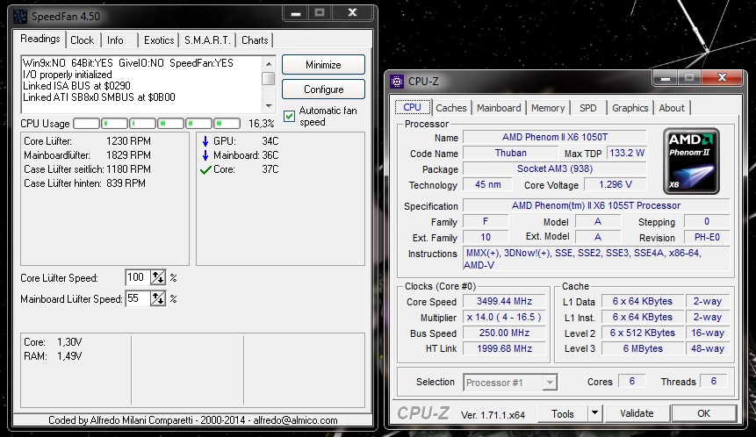Click the log box scroll-down arrow
Viewport: 756px width, 437px height.
point(269,106)
